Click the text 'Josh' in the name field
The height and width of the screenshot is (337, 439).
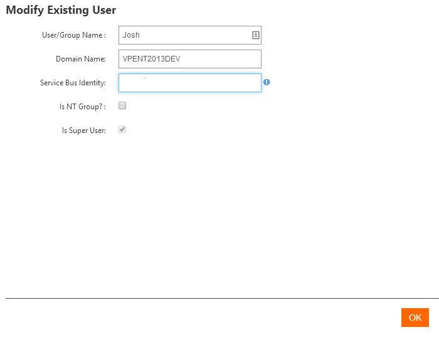(x=131, y=35)
